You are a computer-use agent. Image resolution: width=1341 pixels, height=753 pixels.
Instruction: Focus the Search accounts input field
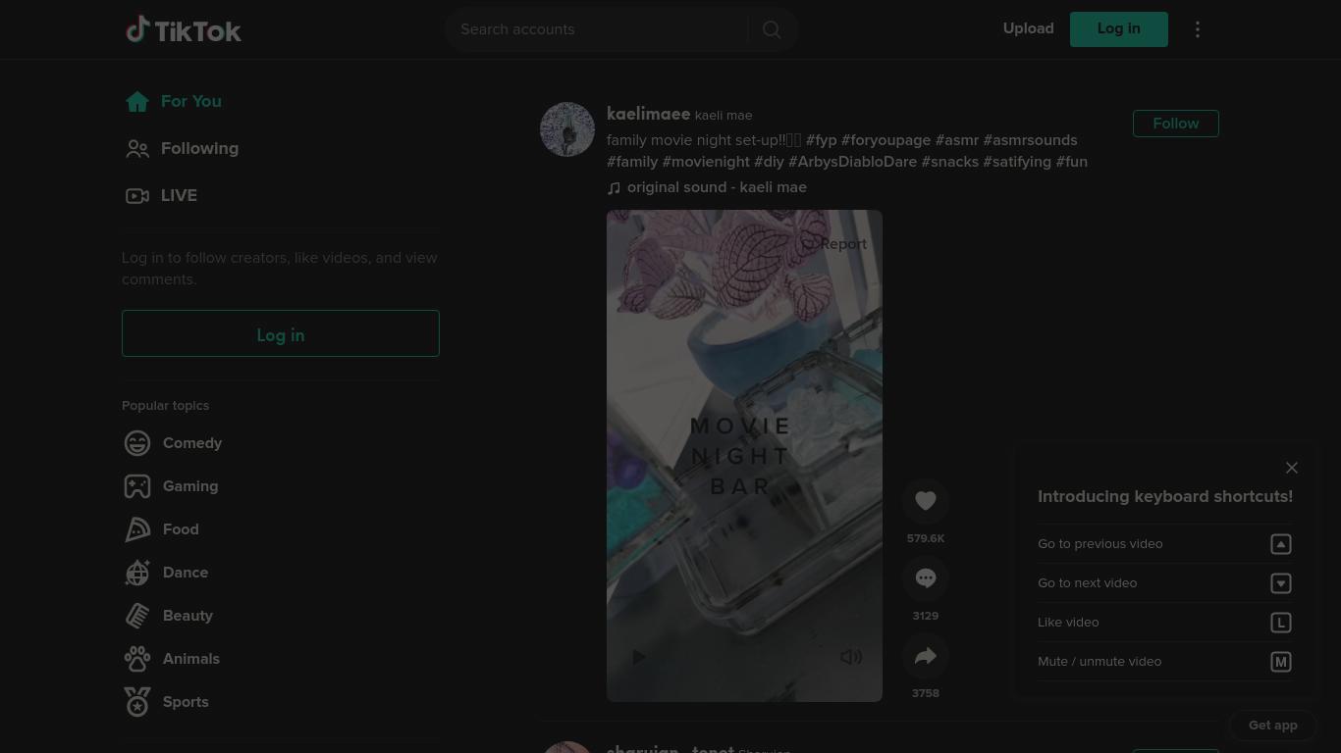coord(597,29)
